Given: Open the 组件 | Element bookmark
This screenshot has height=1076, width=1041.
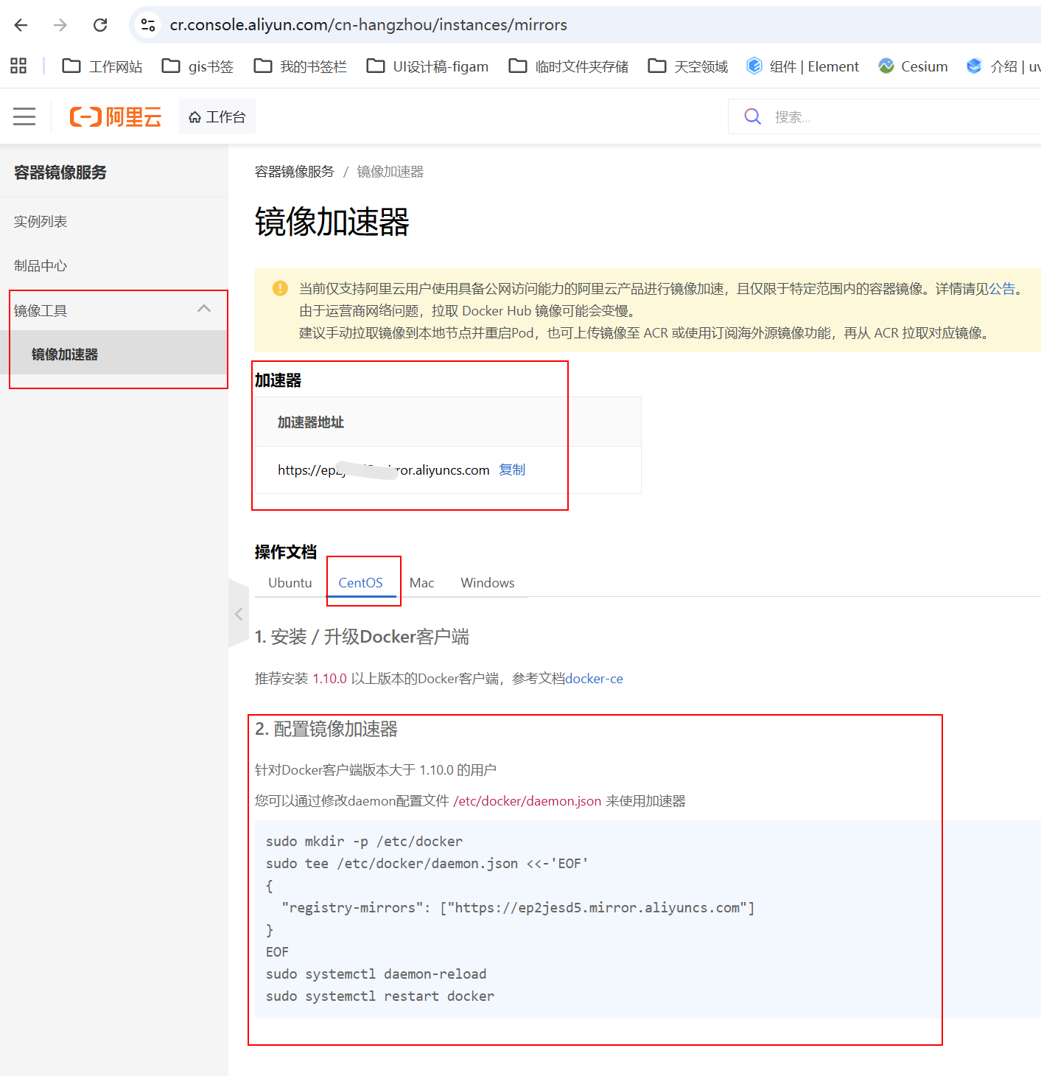Looking at the screenshot, I should click(x=802, y=66).
